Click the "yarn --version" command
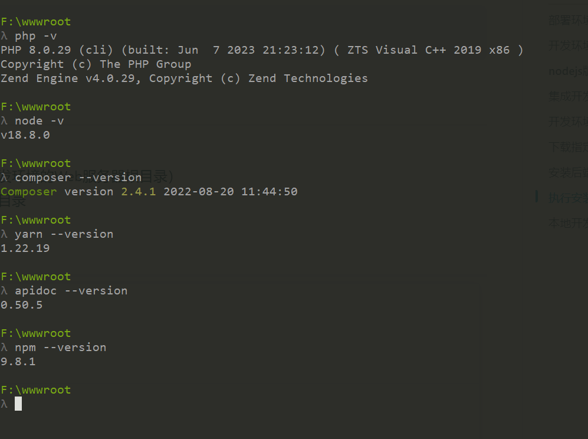This screenshot has width=588, height=439. (x=64, y=234)
